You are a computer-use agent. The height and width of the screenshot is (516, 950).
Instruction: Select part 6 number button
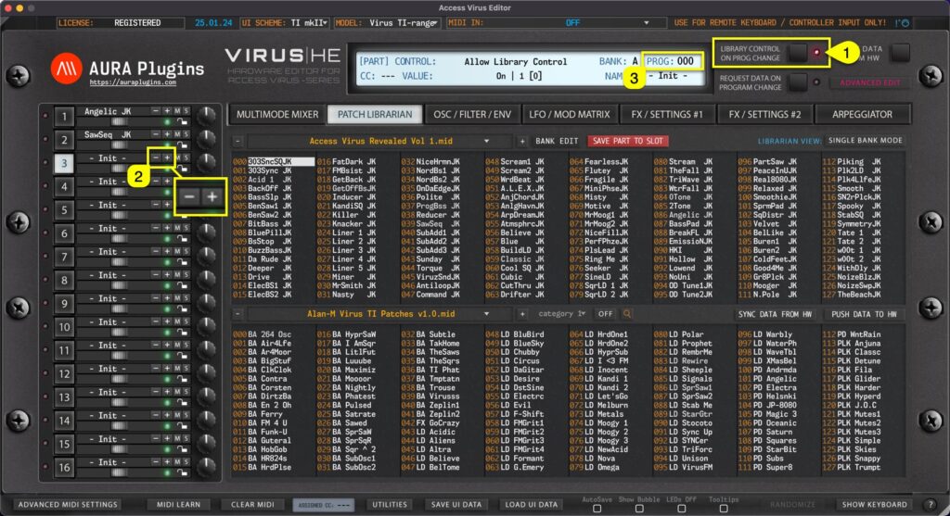click(x=64, y=233)
